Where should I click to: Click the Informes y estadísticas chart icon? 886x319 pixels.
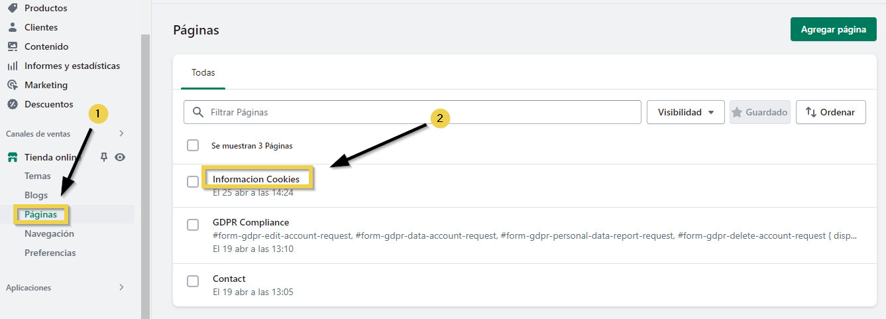(x=12, y=66)
